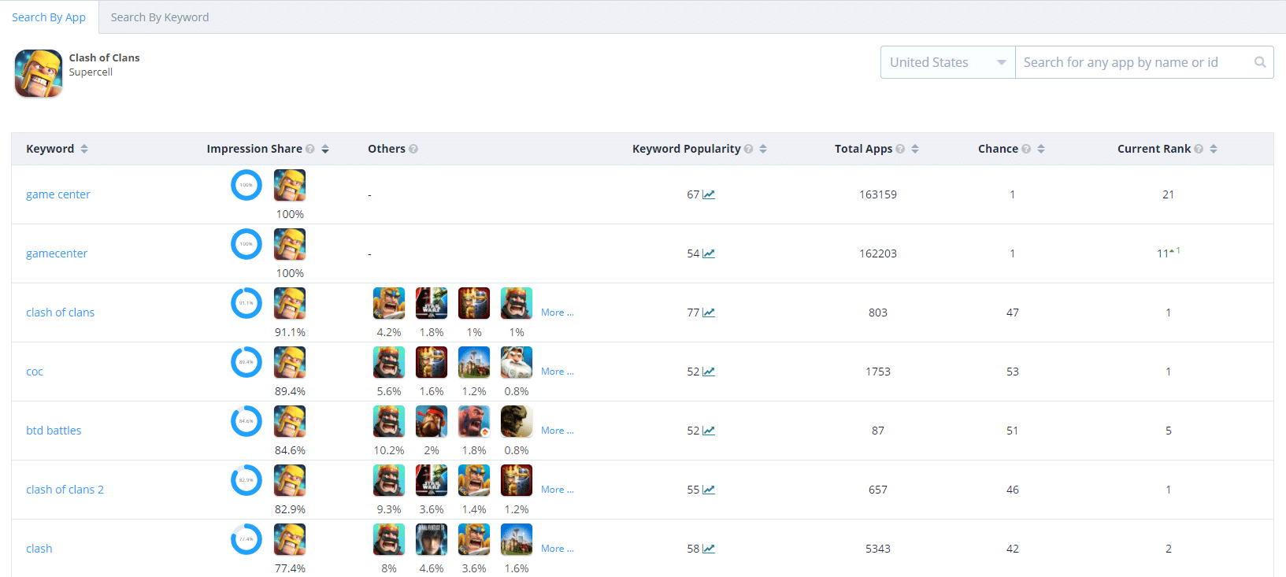1286x577 pixels.
Task: Sort by Total Apps column arrows
Action: 915,149
